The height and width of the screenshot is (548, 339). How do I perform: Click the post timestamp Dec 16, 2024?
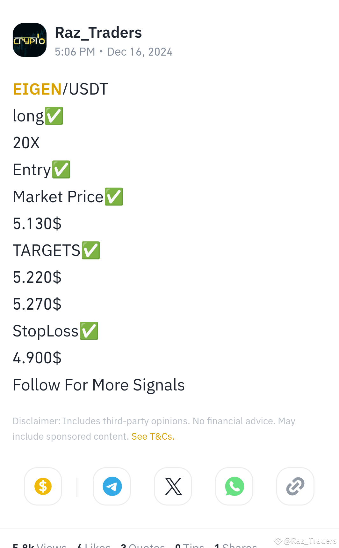point(140,52)
